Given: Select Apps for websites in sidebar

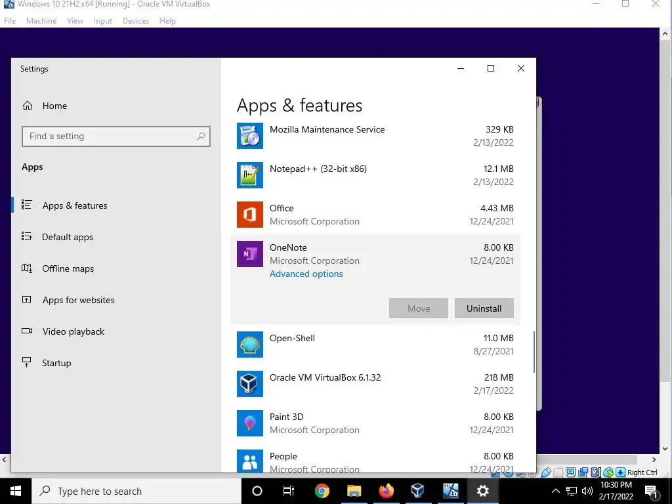Looking at the screenshot, I should [79, 300].
